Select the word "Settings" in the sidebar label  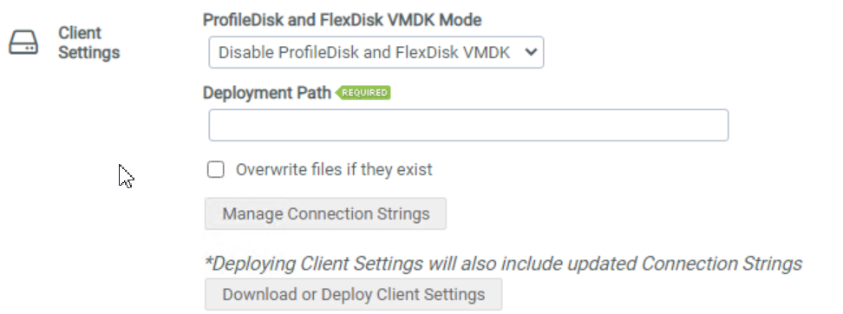tap(88, 53)
